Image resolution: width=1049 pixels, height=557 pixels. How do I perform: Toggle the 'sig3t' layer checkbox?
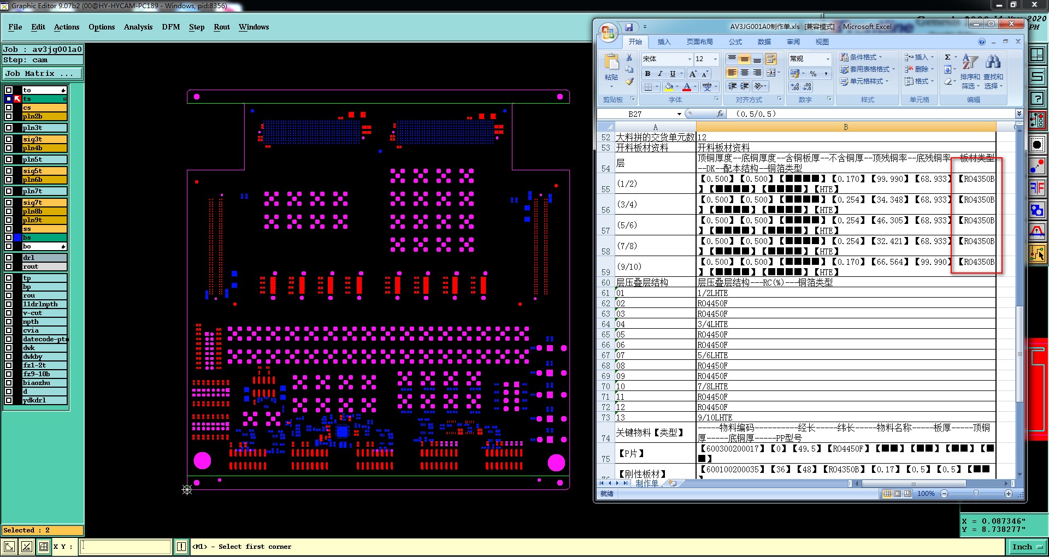click(9, 139)
